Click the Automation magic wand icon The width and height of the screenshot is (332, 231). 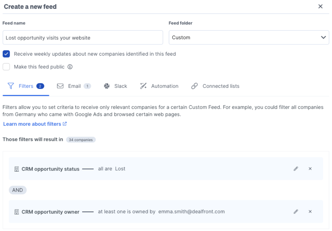click(x=143, y=86)
